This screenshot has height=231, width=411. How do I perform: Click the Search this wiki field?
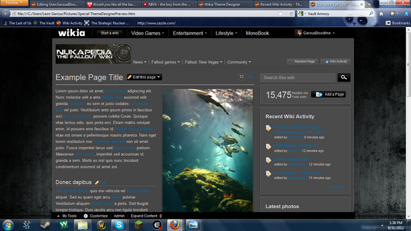point(297,78)
